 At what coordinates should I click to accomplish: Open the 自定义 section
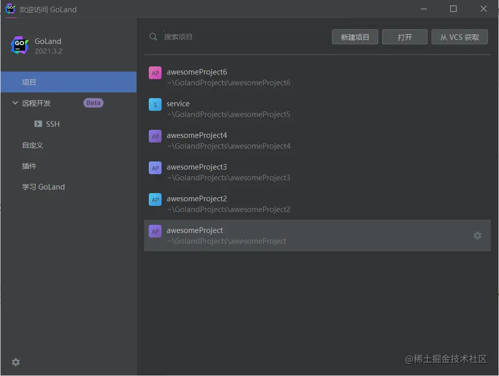(x=33, y=145)
